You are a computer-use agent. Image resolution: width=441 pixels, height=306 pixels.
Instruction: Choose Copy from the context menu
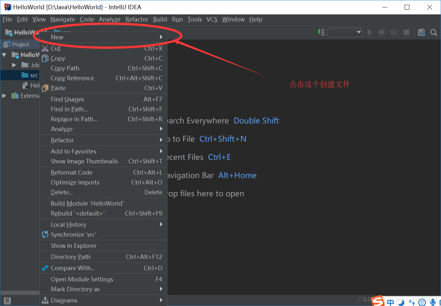click(x=103, y=58)
